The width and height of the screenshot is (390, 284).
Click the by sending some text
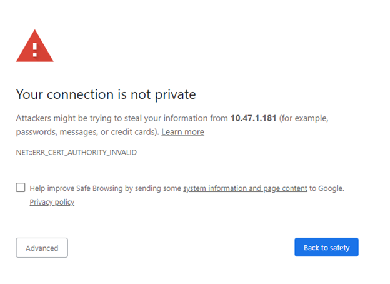tap(159, 188)
